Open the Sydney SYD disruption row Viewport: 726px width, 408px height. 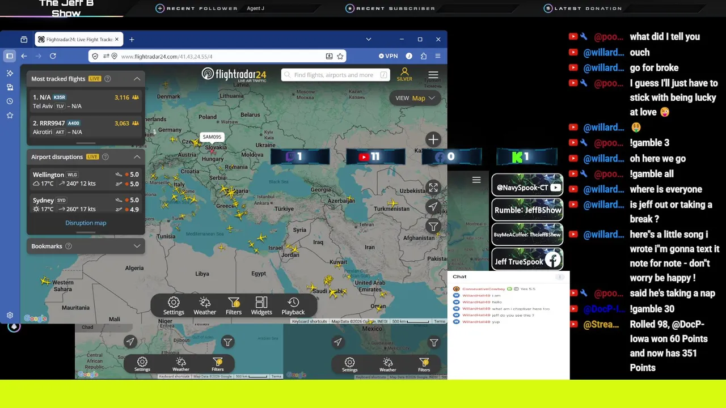(86, 205)
